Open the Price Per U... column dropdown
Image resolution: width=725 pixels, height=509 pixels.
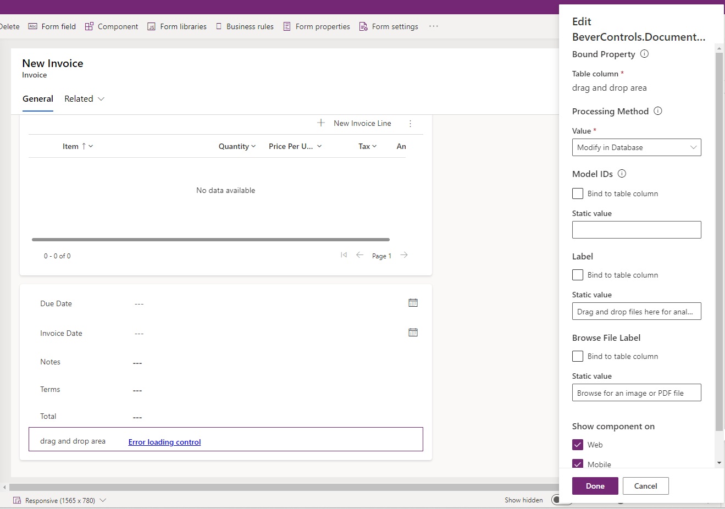(319, 146)
